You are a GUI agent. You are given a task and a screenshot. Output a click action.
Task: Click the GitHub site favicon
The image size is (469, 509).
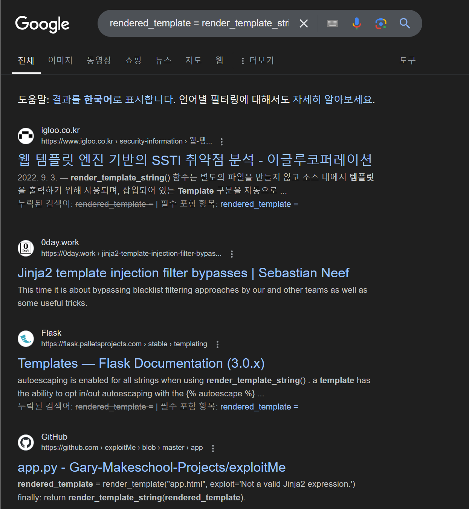(26, 442)
